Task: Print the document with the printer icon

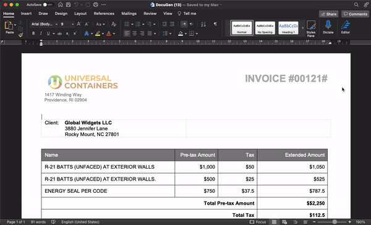Action: (96, 4)
